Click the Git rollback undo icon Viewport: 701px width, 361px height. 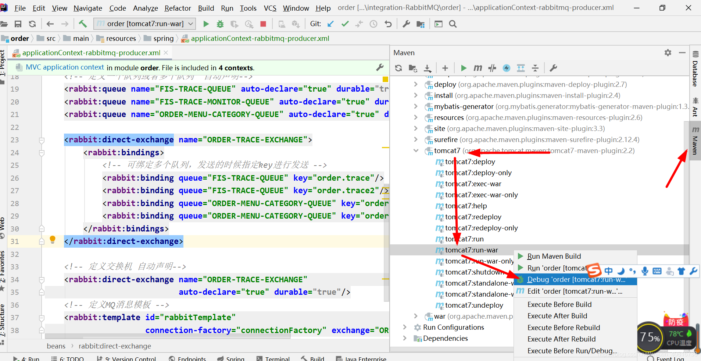[388, 24]
